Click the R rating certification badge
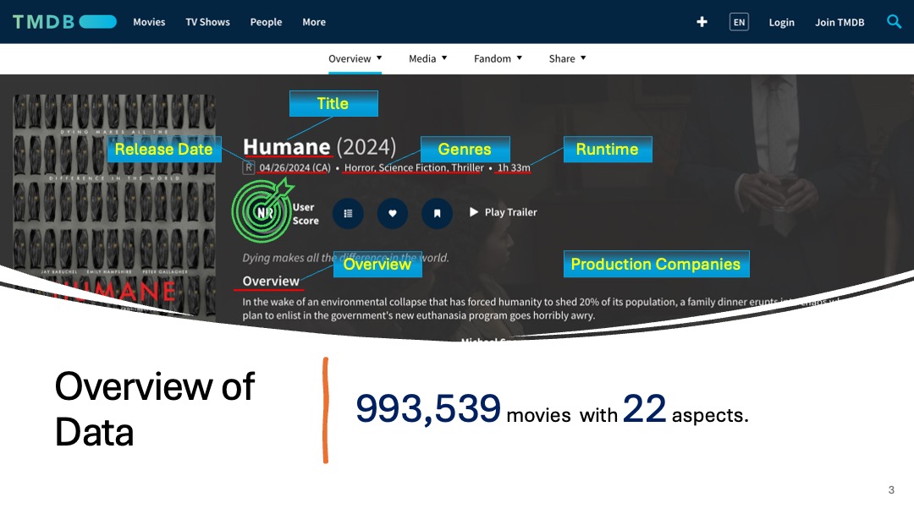Image resolution: width=914 pixels, height=514 pixels. [x=249, y=167]
